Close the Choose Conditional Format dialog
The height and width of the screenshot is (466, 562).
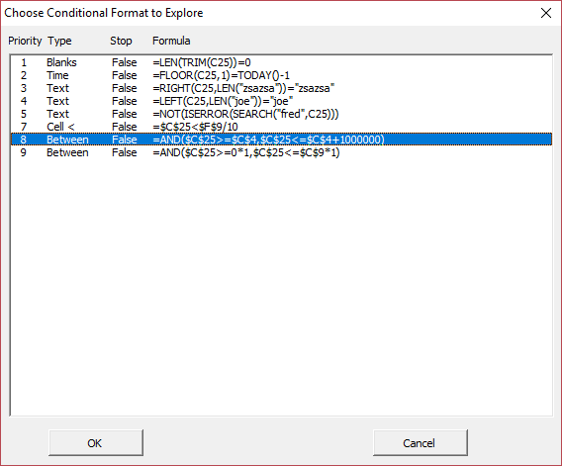click(x=546, y=13)
